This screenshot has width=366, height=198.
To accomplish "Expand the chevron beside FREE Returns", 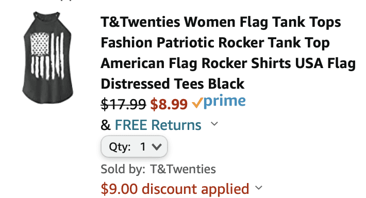I will (214, 124).
